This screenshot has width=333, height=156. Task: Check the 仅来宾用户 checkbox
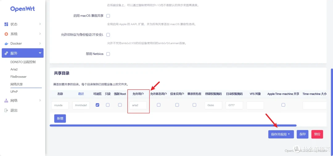coord(177,105)
